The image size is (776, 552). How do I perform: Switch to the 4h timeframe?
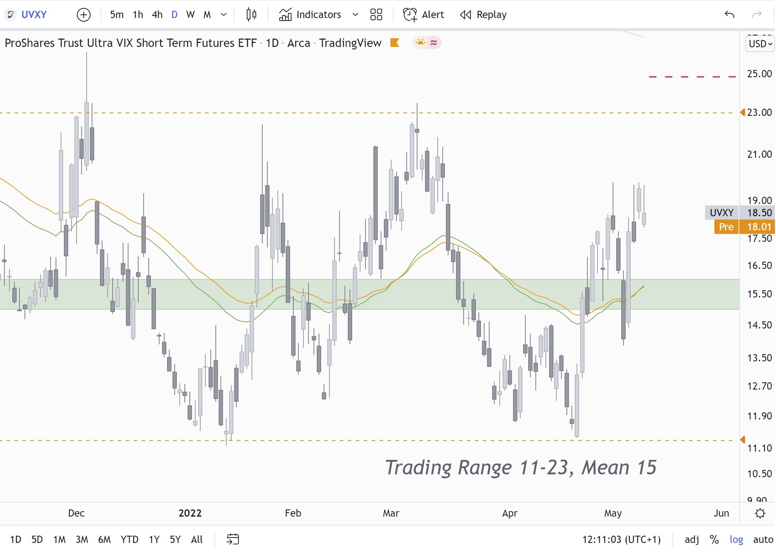(x=157, y=15)
